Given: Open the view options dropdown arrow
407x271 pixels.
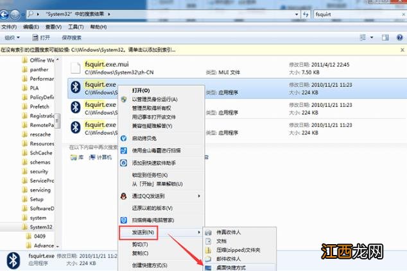Looking at the screenshot, I should 372,38.
